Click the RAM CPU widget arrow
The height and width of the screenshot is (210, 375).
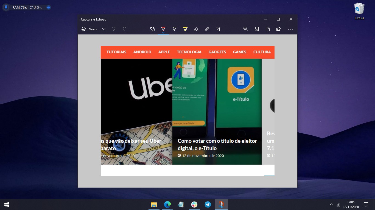coord(49,7)
